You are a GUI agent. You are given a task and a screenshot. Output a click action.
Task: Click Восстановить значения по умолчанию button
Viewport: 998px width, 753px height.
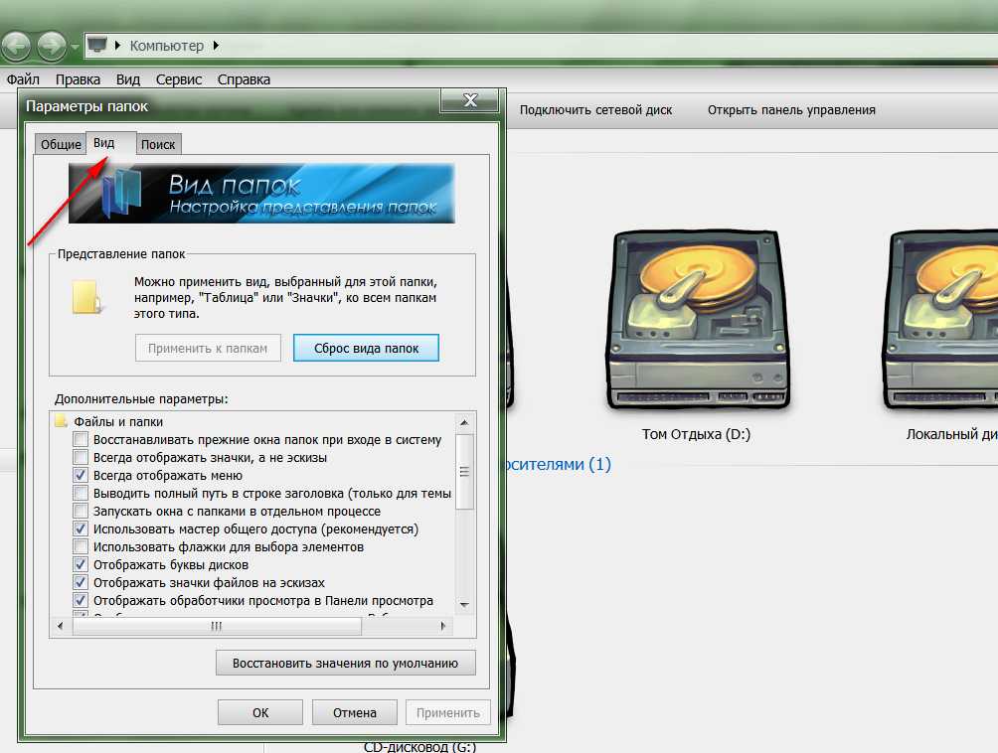[x=345, y=663]
